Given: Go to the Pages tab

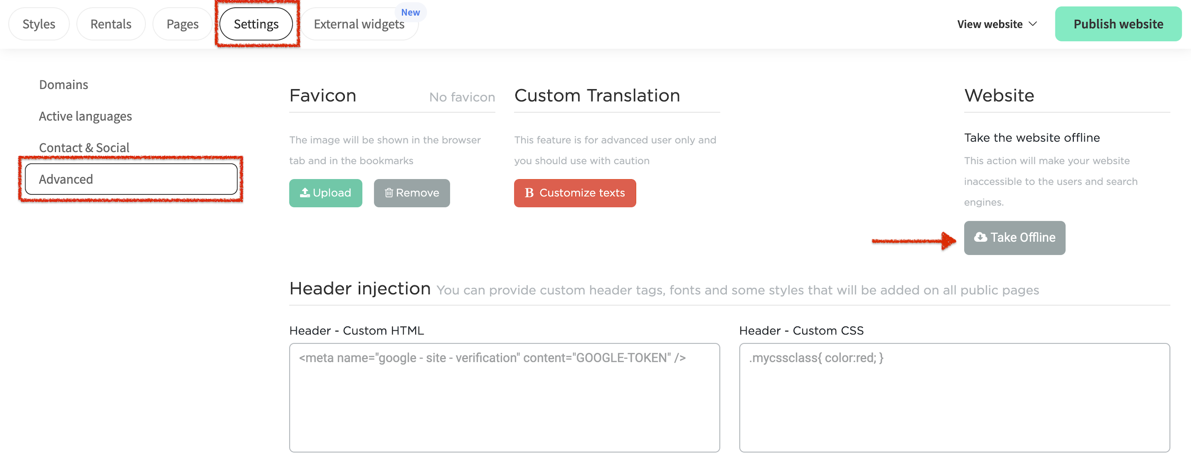Looking at the screenshot, I should (x=182, y=24).
